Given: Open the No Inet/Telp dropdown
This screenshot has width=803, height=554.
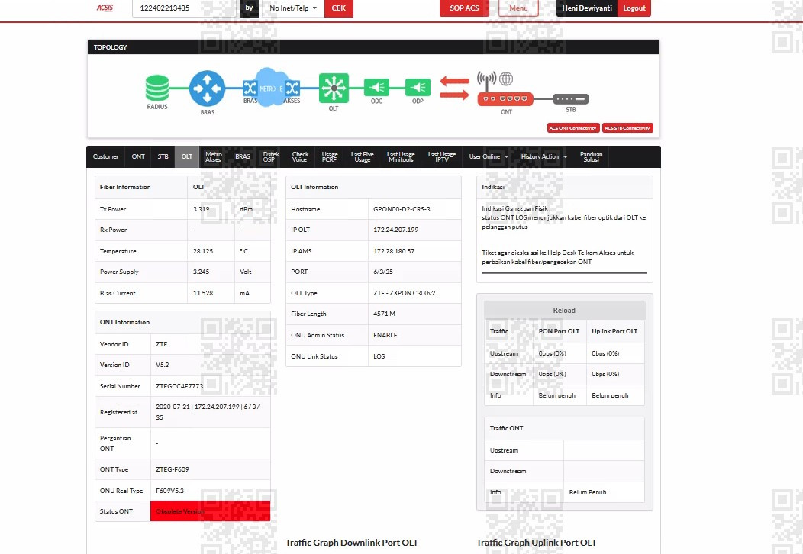Looking at the screenshot, I should 293,8.
